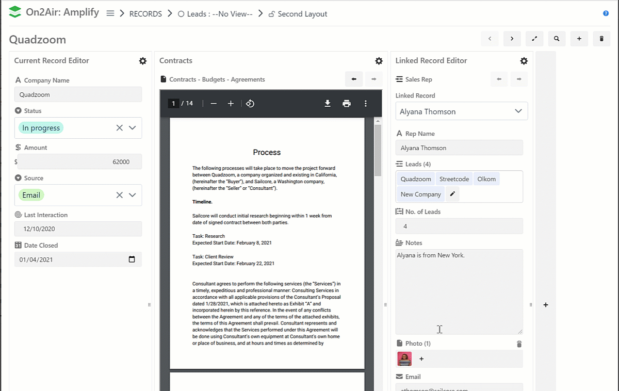Click the Date Closed field
The image size is (619, 391).
click(78, 259)
